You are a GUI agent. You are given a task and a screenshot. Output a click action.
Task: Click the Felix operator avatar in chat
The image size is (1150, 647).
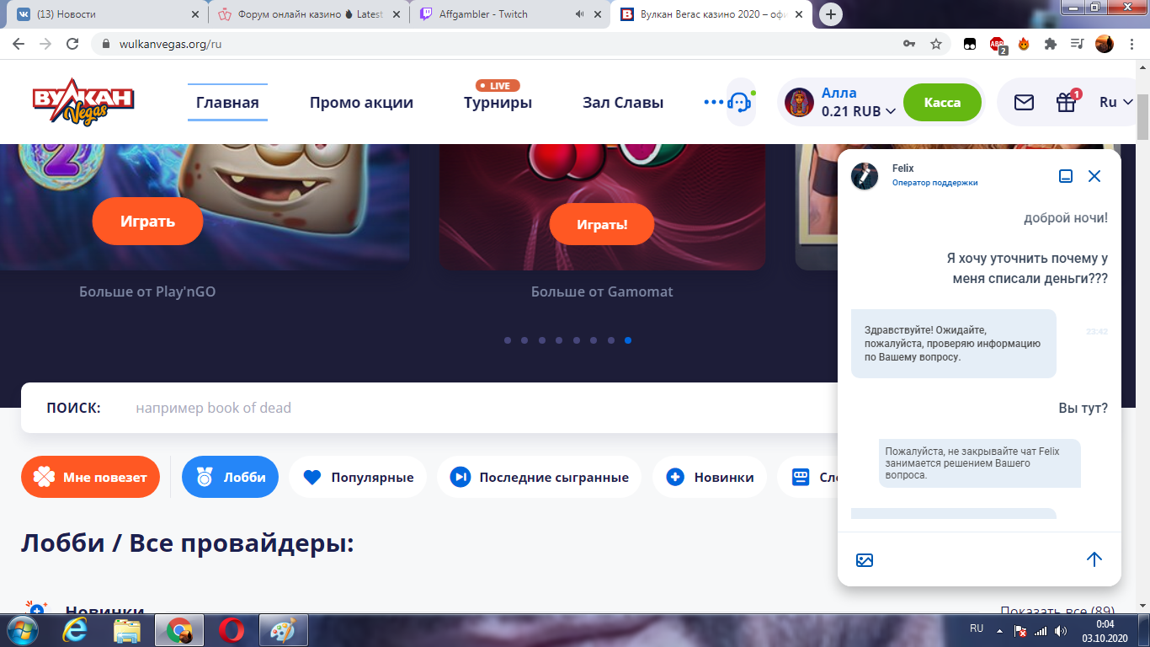865,176
